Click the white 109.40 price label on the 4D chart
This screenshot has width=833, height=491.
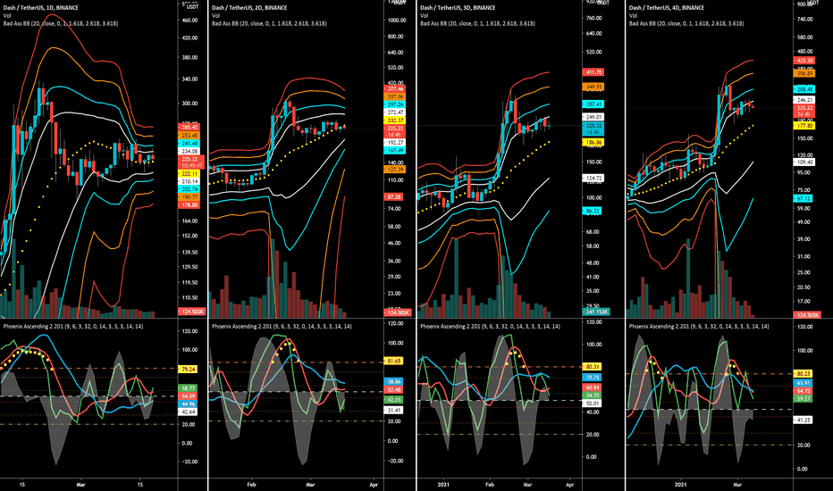point(804,162)
